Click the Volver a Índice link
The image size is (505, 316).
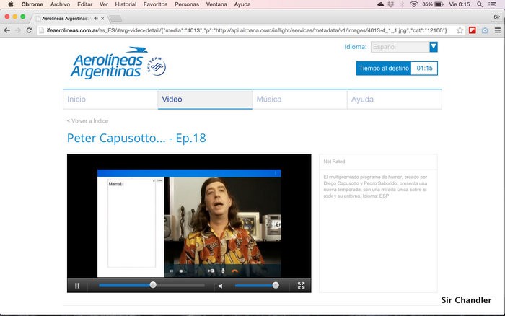tap(87, 120)
